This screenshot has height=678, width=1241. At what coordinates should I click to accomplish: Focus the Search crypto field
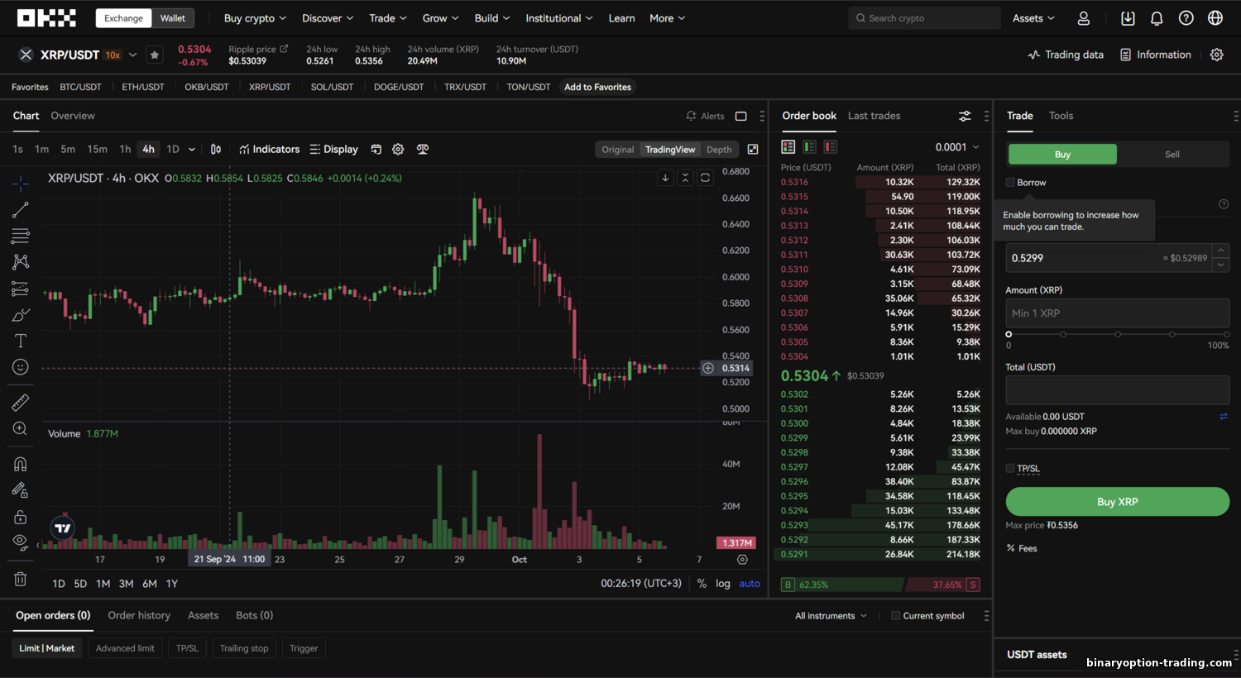tap(924, 18)
